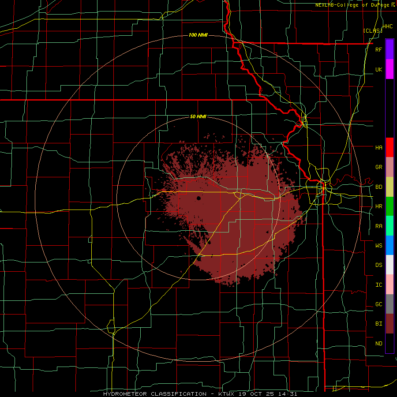Click the [CLAS] units label

coord(372,30)
